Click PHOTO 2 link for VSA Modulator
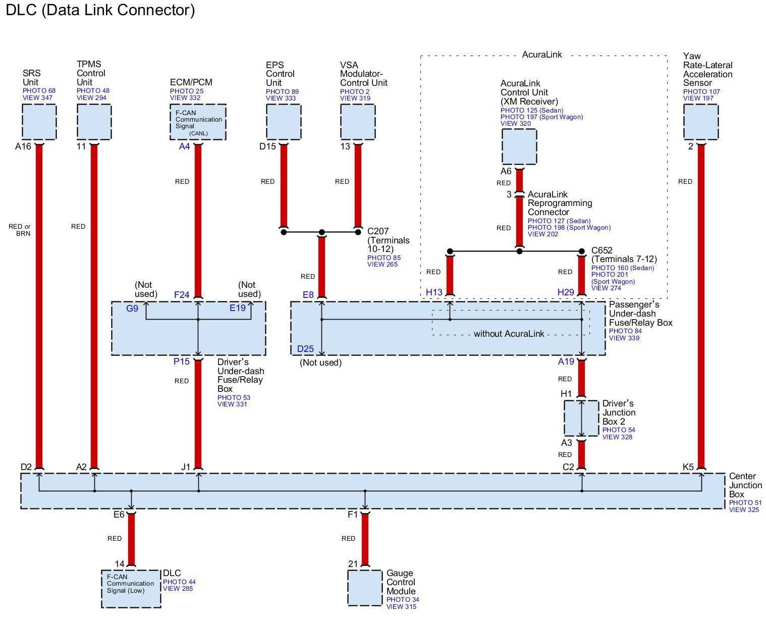This screenshot has height=617, width=766. (x=354, y=92)
